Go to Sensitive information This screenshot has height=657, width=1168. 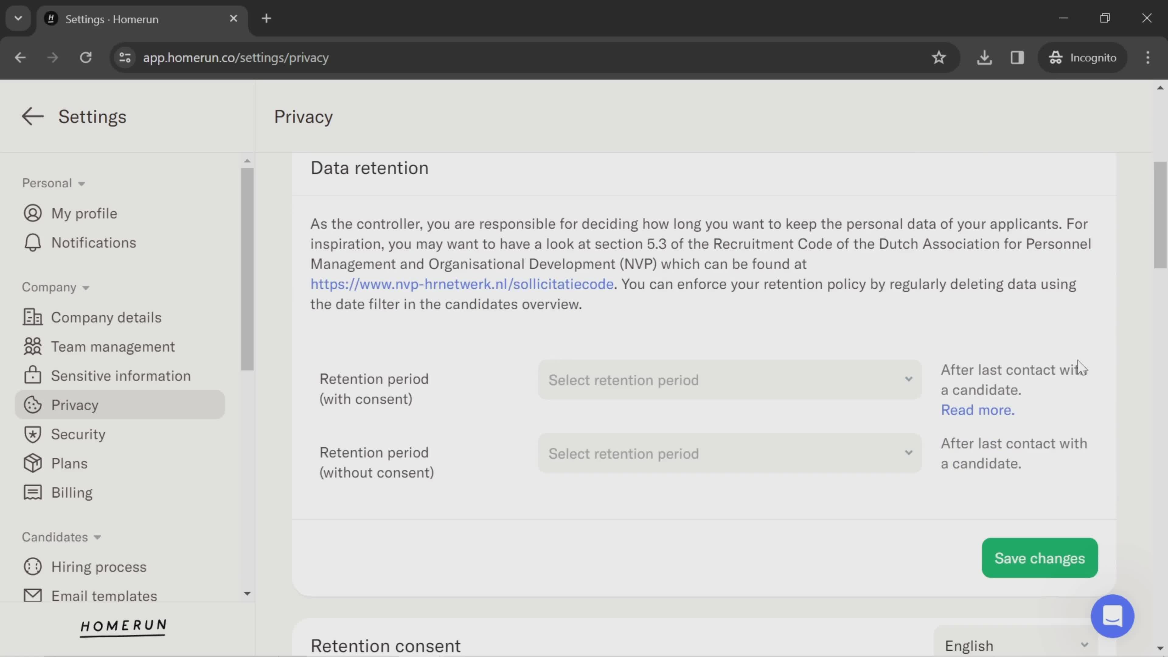tap(121, 375)
